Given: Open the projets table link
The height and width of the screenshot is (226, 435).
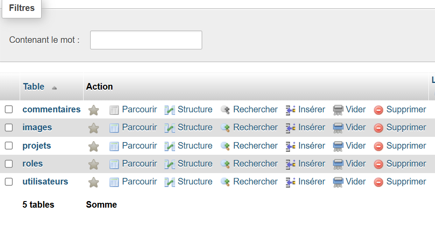Looking at the screenshot, I should [x=37, y=146].
